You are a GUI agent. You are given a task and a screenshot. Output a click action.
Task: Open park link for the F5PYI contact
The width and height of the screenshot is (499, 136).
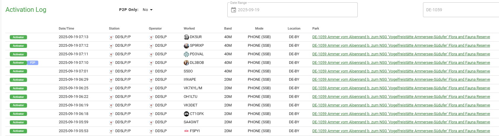coord(401,131)
